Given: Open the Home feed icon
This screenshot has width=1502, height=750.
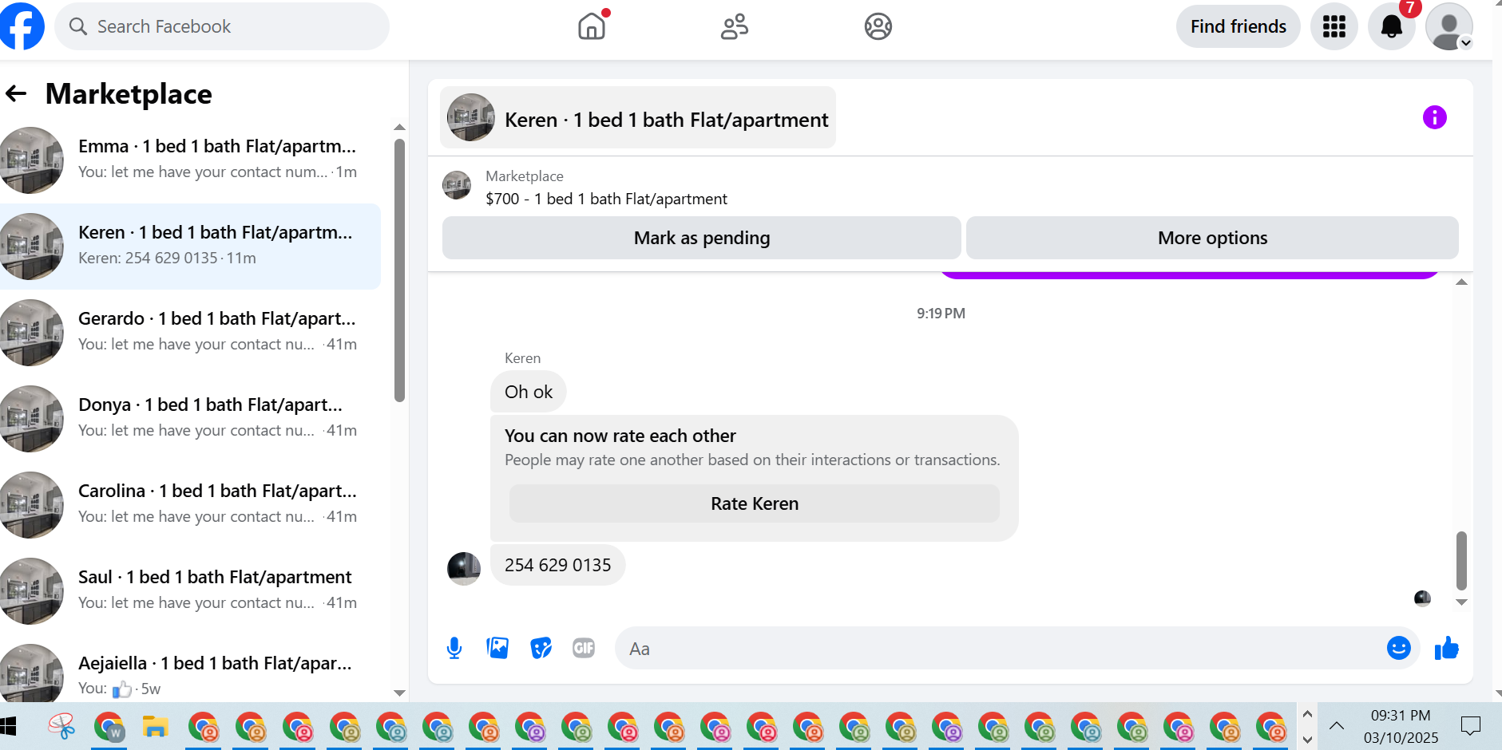Looking at the screenshot, I should click(592, 26).
